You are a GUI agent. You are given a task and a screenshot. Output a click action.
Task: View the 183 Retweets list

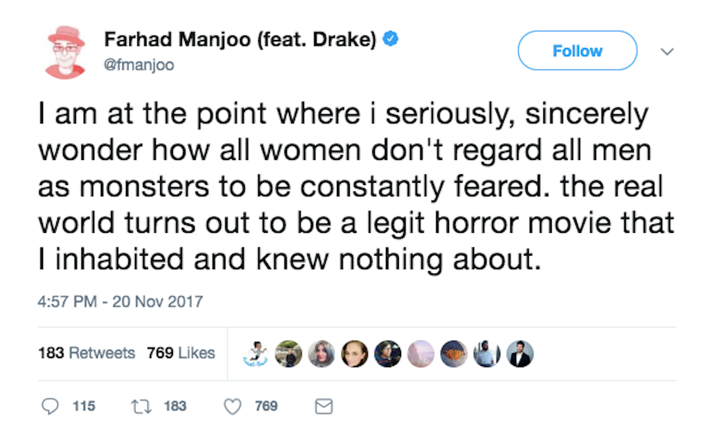coord(86,353)
